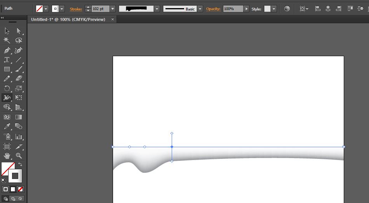Open the Stroke panel link
369x203 pixels.
click(x=76, y=9)
